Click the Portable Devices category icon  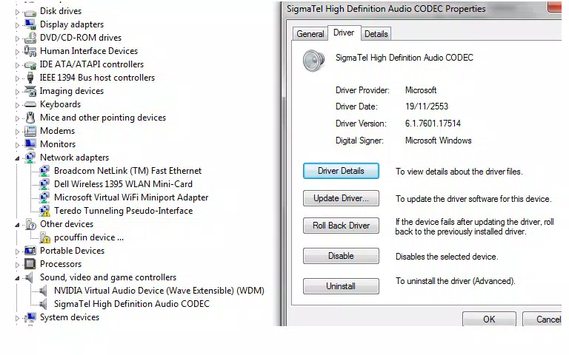pos(30,251)
